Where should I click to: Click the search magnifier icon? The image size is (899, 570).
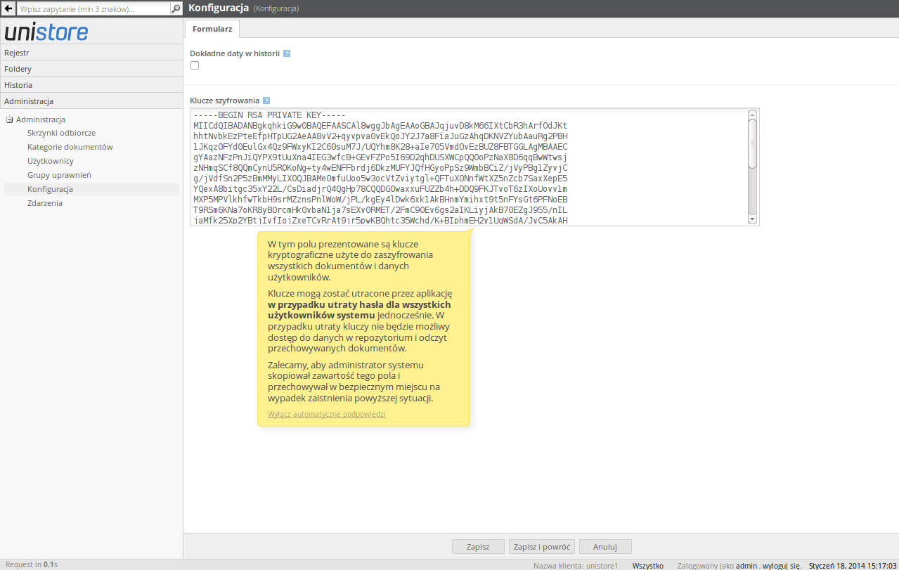pyautogui.click(x=176, y=9)
